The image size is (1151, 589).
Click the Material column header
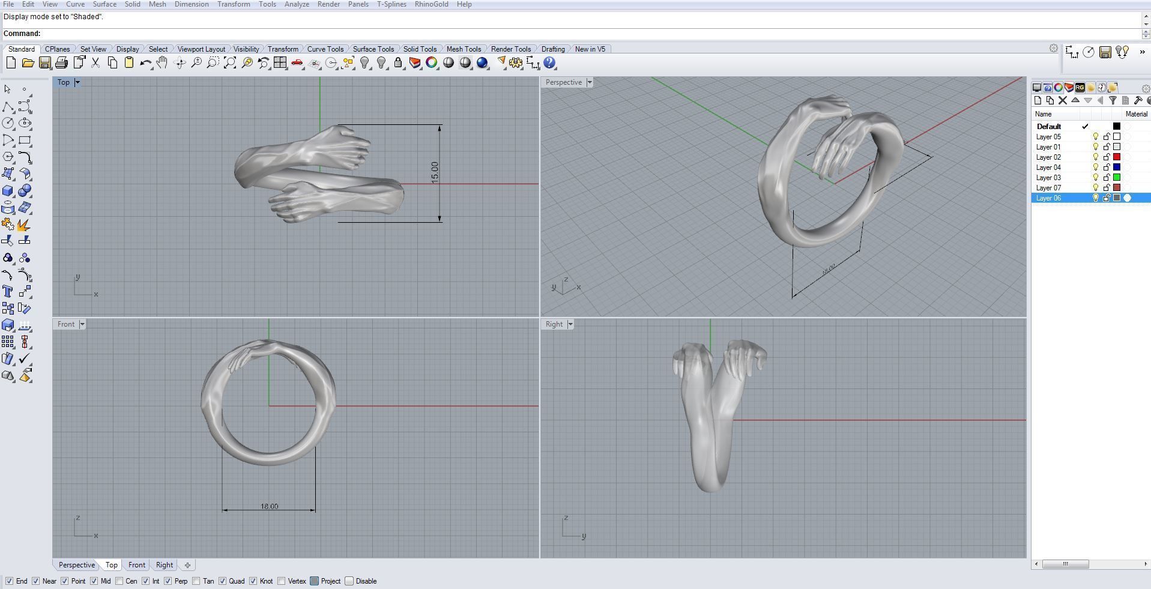tap(1136, 114)
